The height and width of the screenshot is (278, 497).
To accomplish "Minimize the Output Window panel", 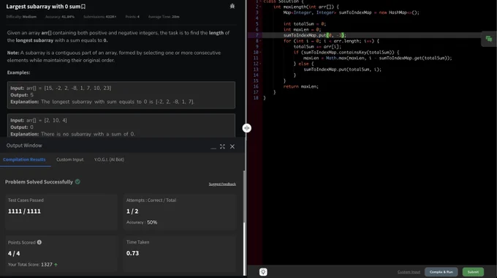I will (x=213, y=147).
